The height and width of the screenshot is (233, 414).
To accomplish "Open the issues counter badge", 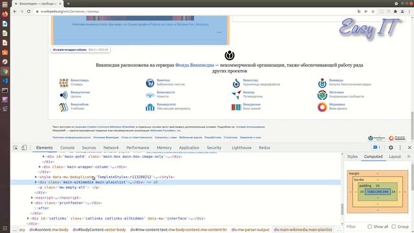I will [x=376, y=148].
